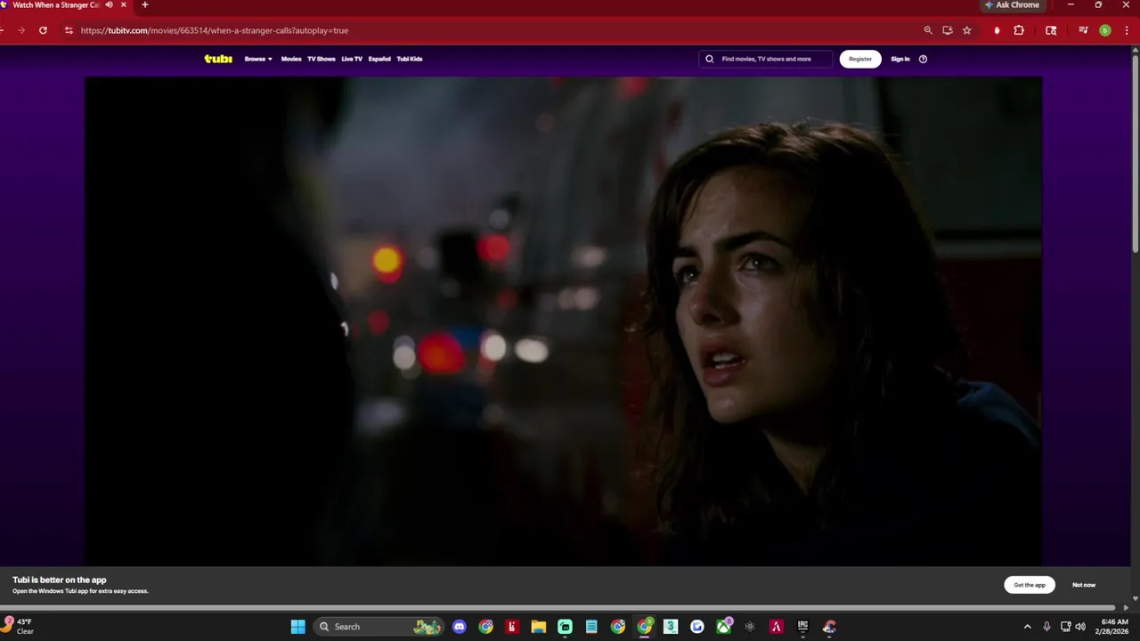
Task: Click the Sign In link
Action: 900,59
